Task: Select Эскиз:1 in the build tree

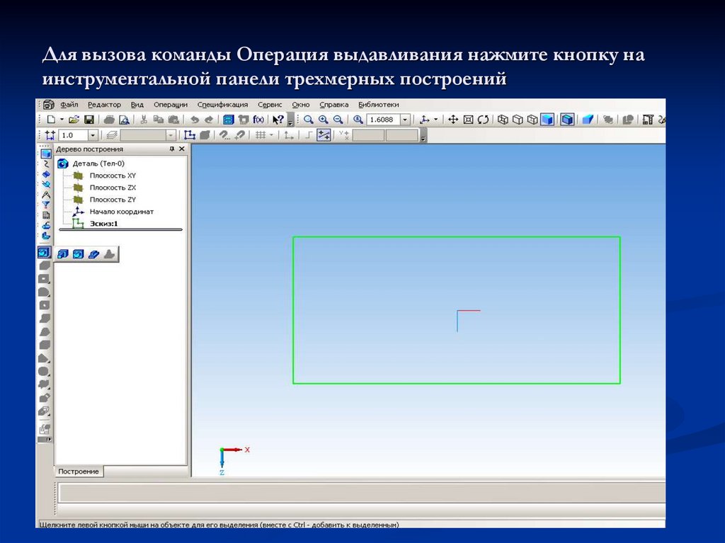Action: 103,224
